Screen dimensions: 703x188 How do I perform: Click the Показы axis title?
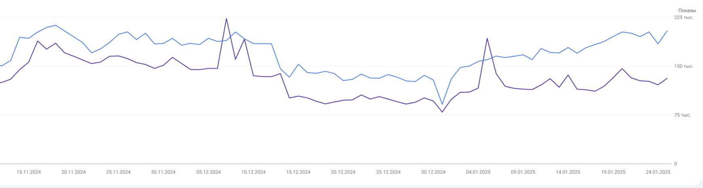click(x=687, y=10)
